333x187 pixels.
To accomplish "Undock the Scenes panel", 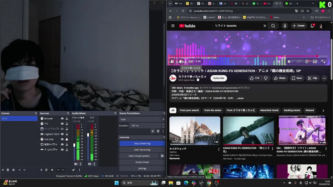I will (36, 113).
